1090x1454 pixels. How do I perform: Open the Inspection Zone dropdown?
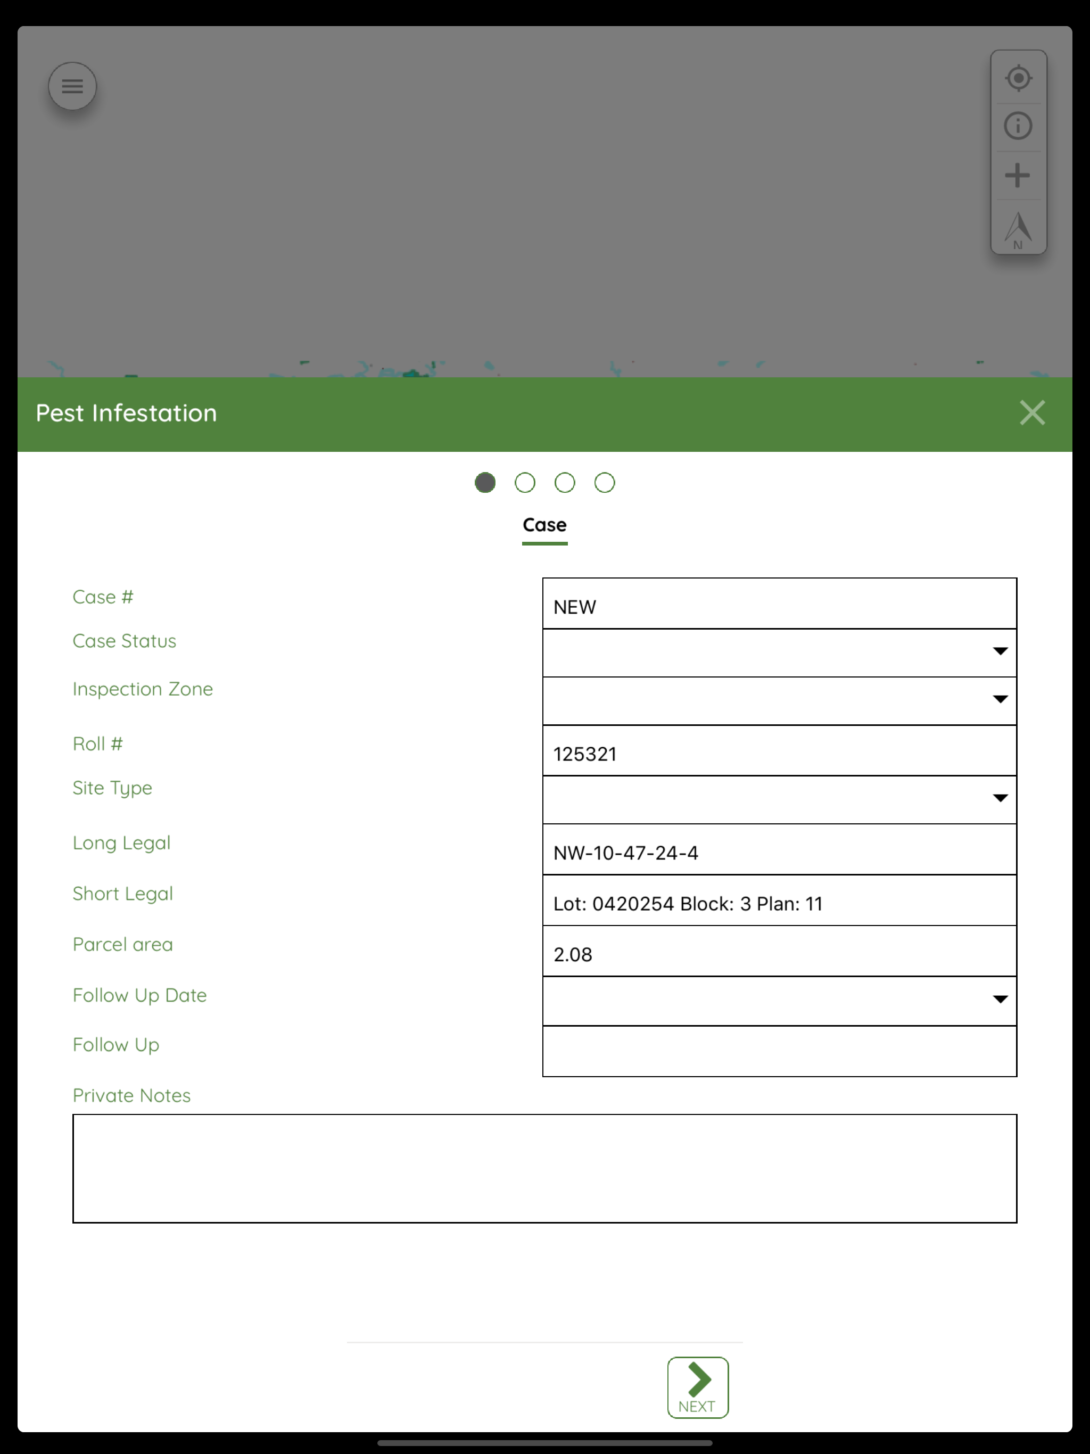click(x=779, y=701)
